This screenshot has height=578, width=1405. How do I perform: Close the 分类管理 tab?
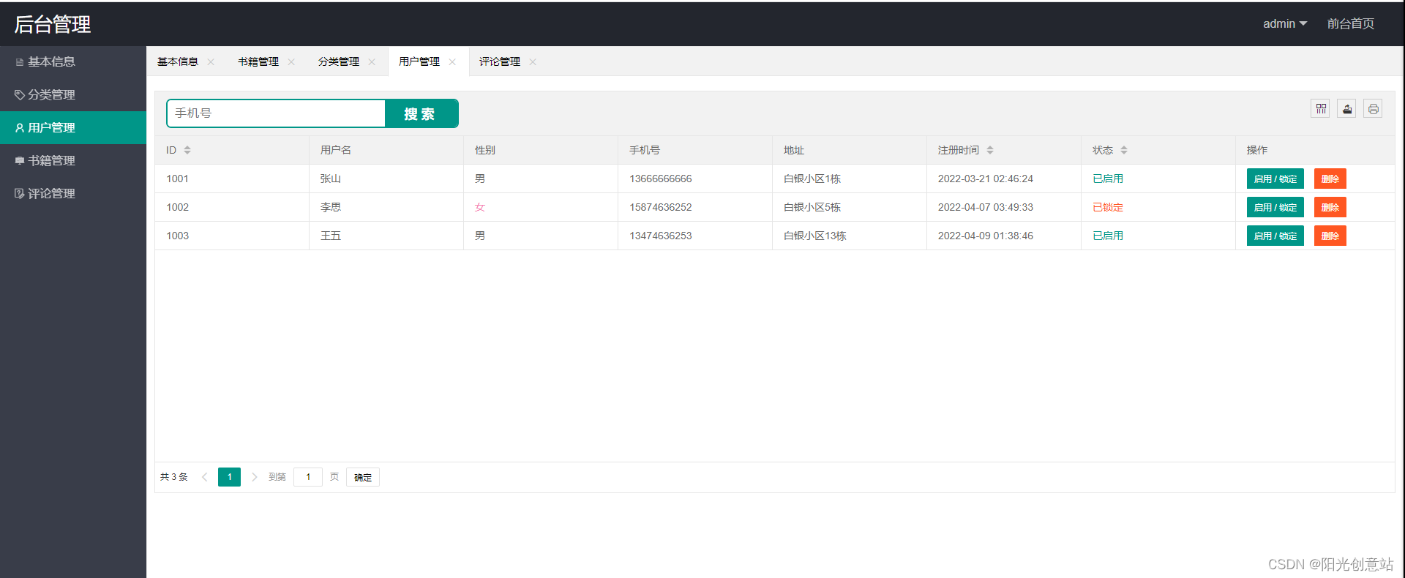pyautogui.click(x=372, y=61)
